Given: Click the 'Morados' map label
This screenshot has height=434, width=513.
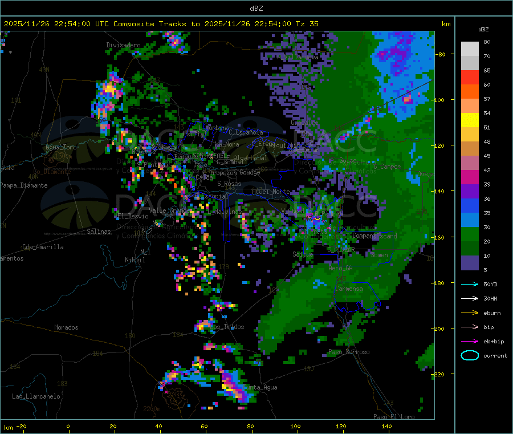Looking at the screenshot, I should coord(66,327).
